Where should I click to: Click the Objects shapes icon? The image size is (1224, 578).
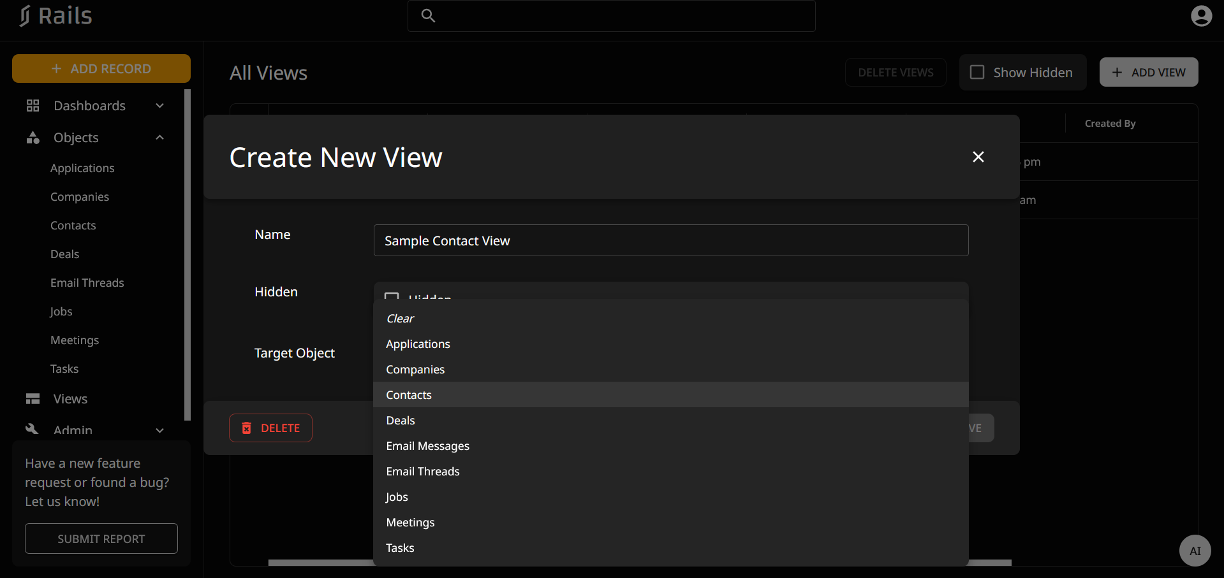[33, 138]
